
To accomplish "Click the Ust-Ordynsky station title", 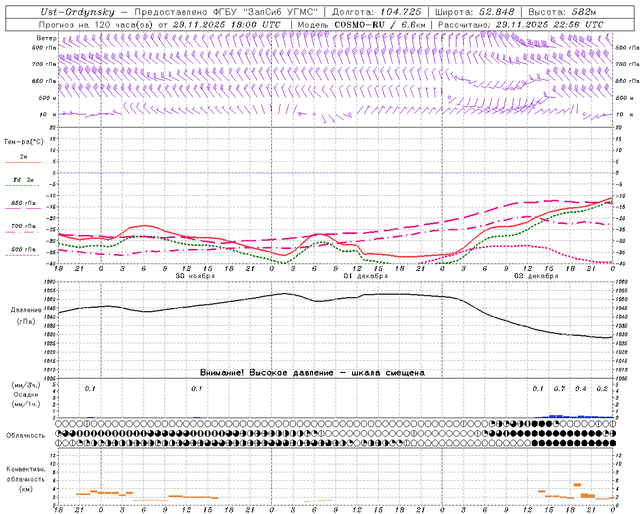I will click(77, 12).
